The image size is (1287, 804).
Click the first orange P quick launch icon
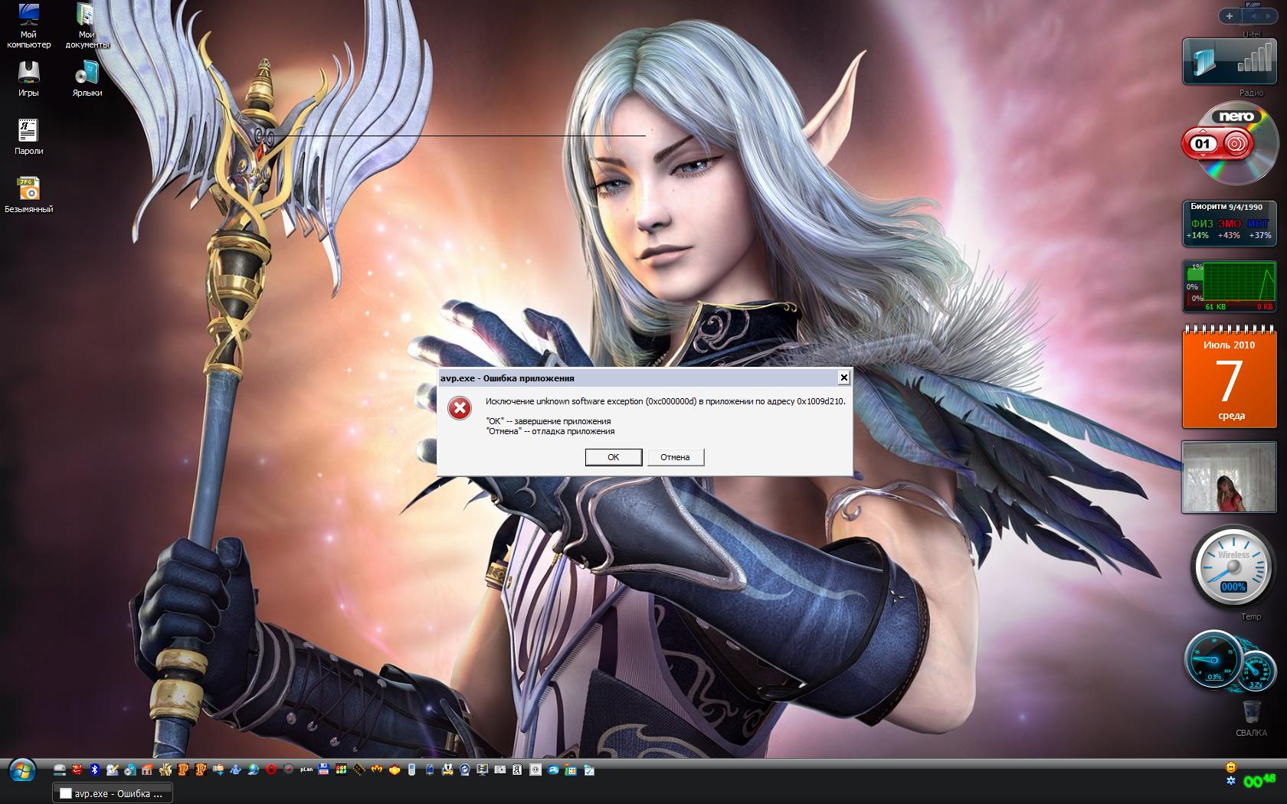pos(183,770)
